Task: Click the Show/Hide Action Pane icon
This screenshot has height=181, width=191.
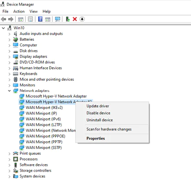Action: (x=48, y=19)
